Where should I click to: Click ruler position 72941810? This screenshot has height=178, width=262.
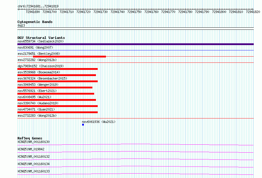236,12
